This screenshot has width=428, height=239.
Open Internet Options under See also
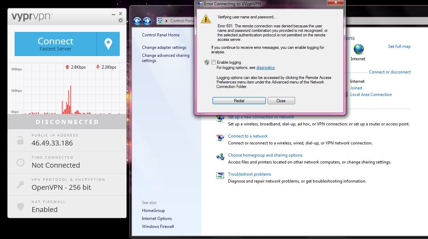point(157,219)
